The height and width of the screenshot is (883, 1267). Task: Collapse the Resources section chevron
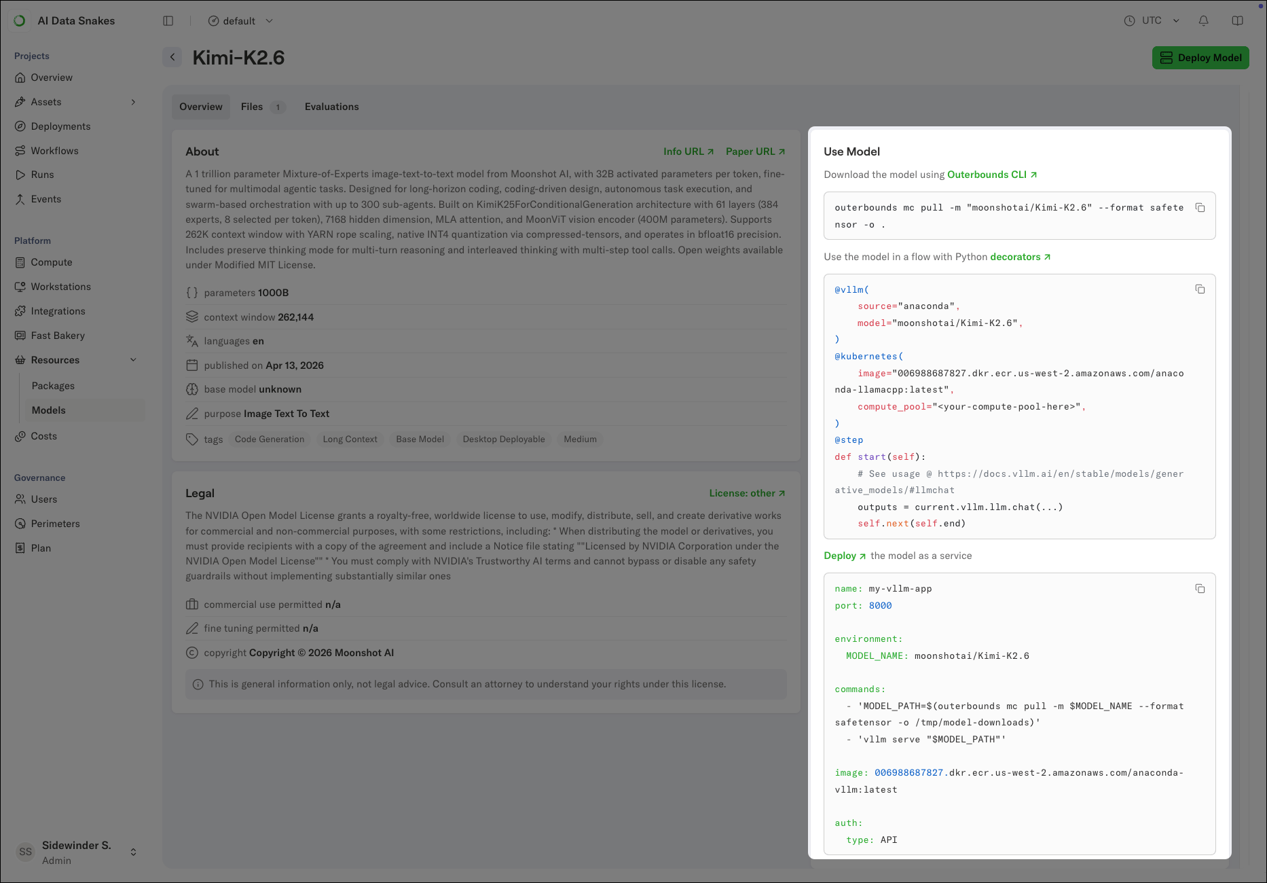coord(133,360)
